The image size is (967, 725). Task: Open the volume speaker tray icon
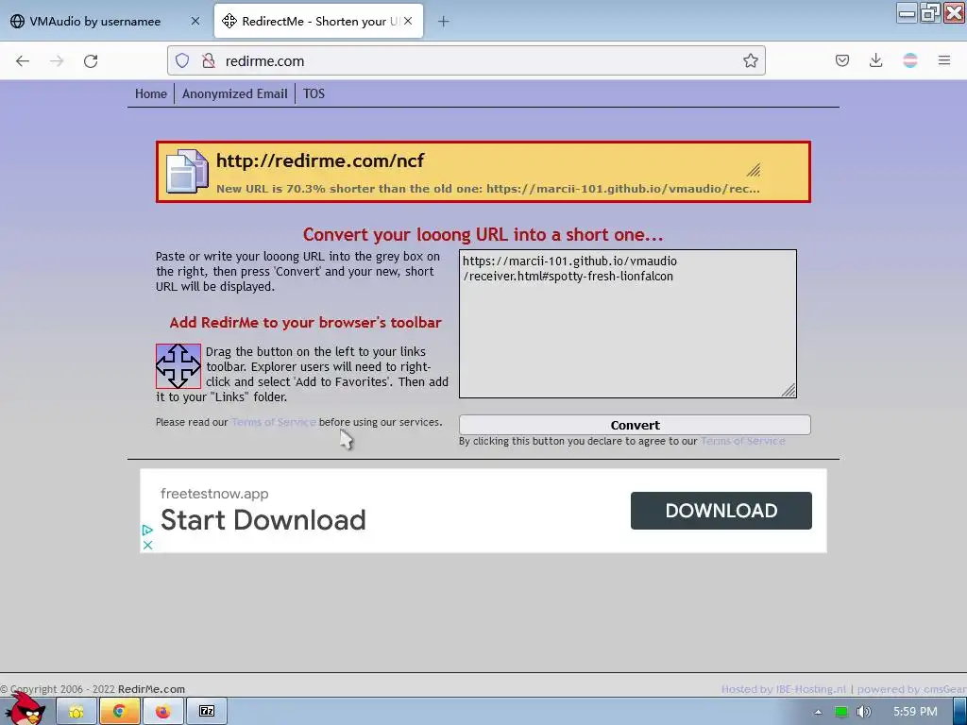864,712
